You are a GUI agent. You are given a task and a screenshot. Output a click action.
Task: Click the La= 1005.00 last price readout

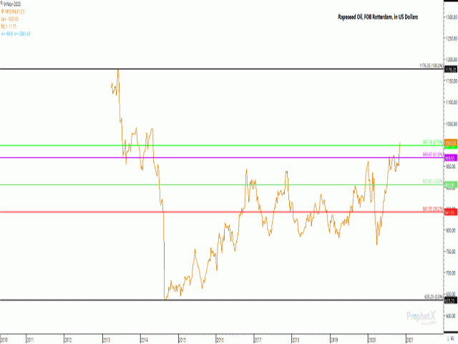[9, 19]
